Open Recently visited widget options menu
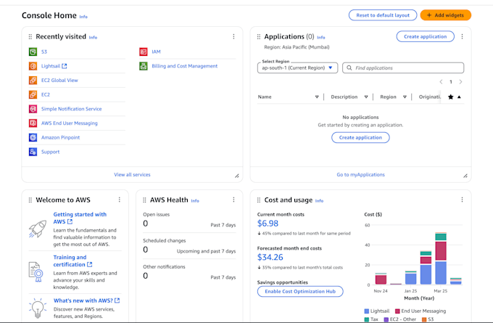 pos(233,36)
